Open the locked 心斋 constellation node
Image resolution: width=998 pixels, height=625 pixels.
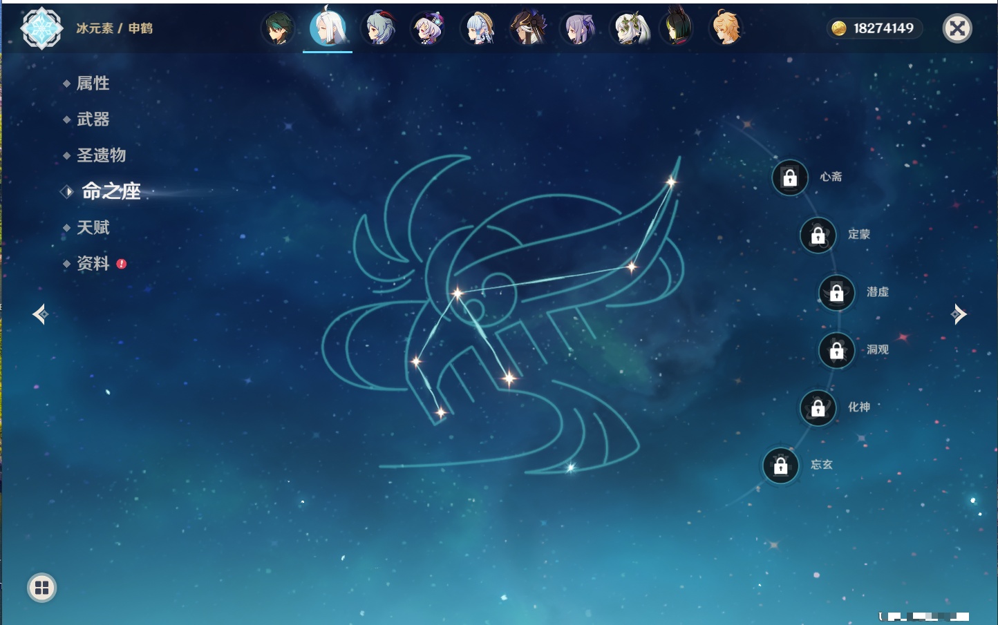tap(790, 177)
